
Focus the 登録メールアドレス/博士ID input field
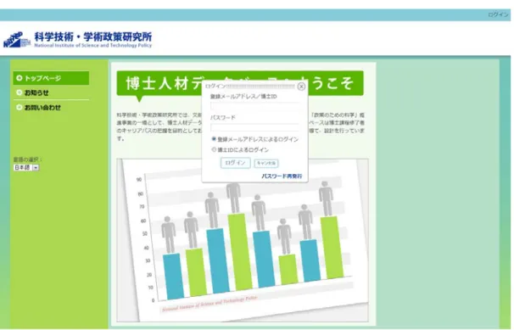point(254,106)
